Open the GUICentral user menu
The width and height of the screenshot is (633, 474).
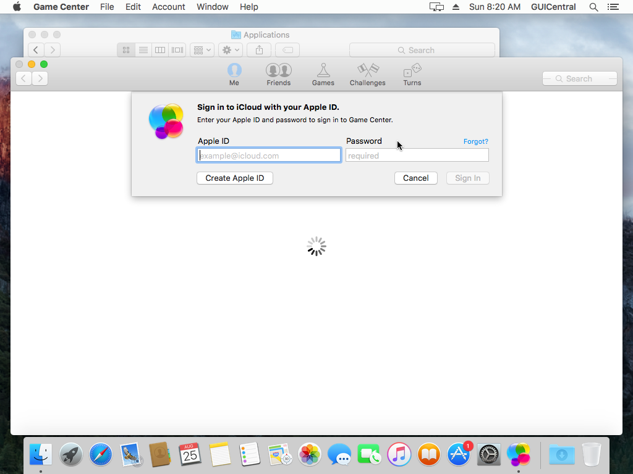click(553, 7)
